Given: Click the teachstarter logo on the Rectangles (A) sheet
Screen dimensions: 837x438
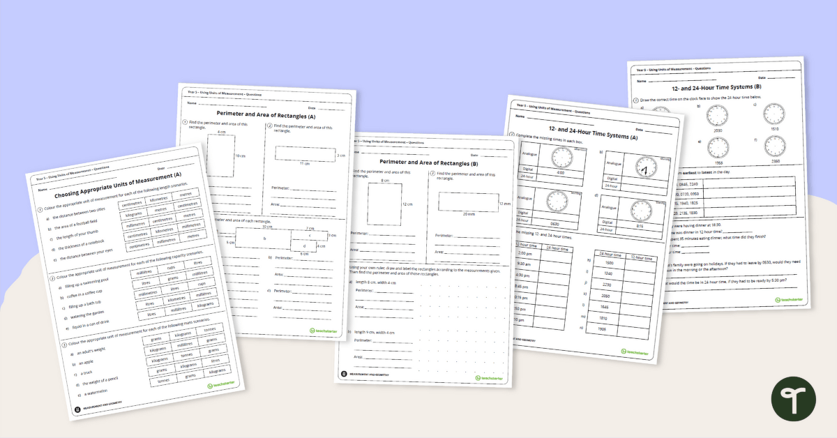Looking at the screenshot, I should 324,331.
